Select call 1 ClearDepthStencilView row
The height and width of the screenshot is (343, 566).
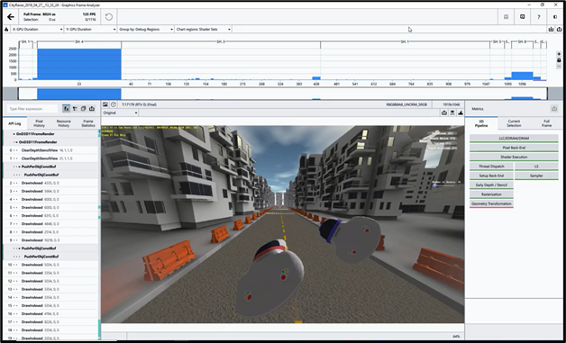(50, 158)
